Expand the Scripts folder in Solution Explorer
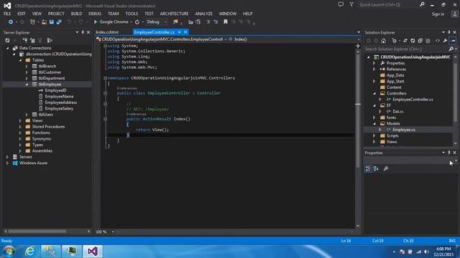The width and height of the screenshot is (460, 258). point(374,135)
